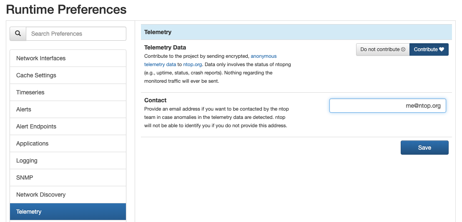This screenshot has height=222, width=462.
Task: Open Network Discovery preferences
Action: [x=68, y=195]
